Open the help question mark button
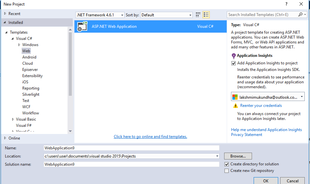 (x=286, y=4)
